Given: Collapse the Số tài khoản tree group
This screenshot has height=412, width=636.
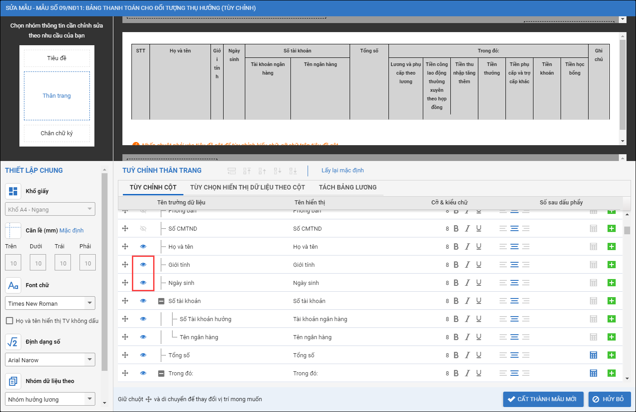Looking at the screenshot, I should 161,301.
